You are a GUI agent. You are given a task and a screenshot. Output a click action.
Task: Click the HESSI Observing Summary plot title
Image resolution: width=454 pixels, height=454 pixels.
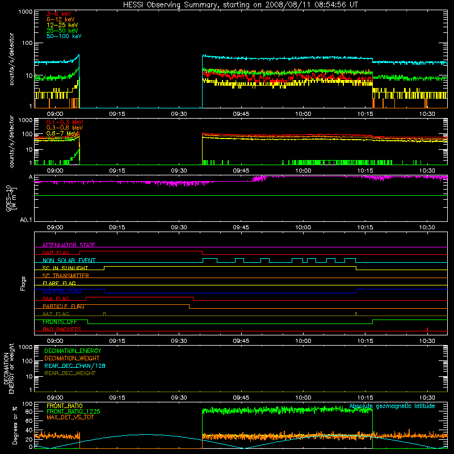point(240,5)
